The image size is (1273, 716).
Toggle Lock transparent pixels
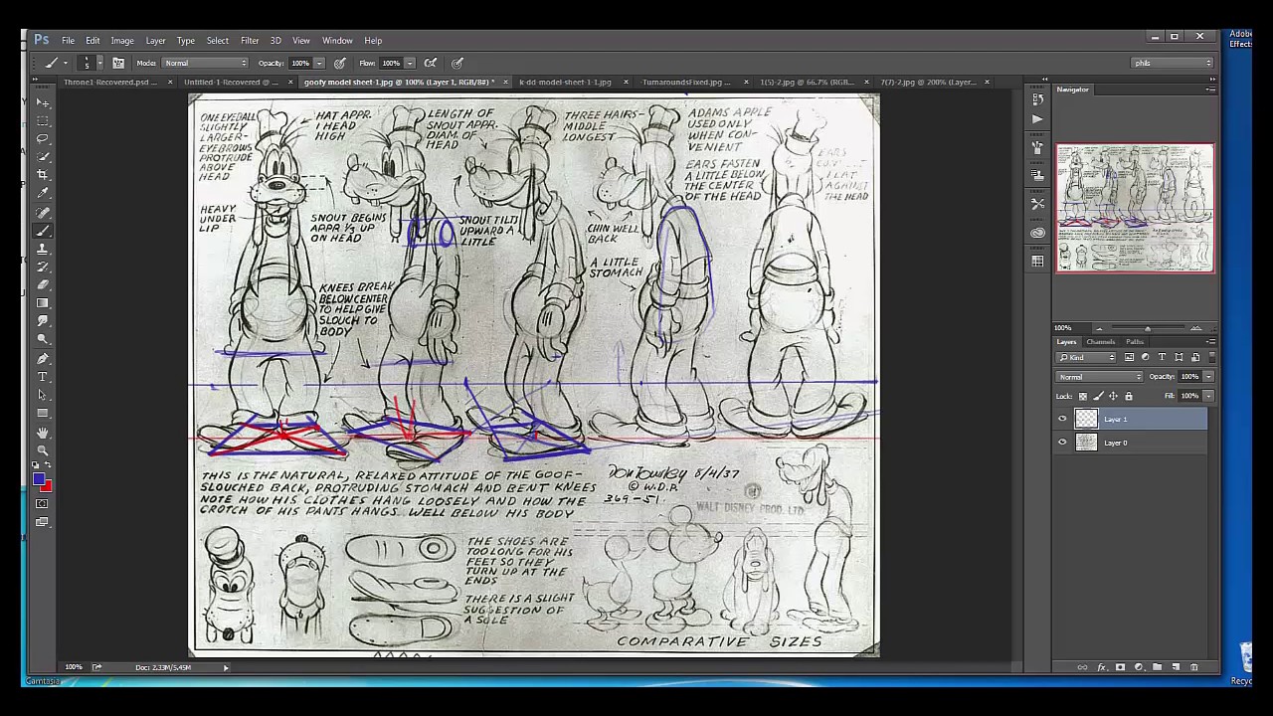1083,396
